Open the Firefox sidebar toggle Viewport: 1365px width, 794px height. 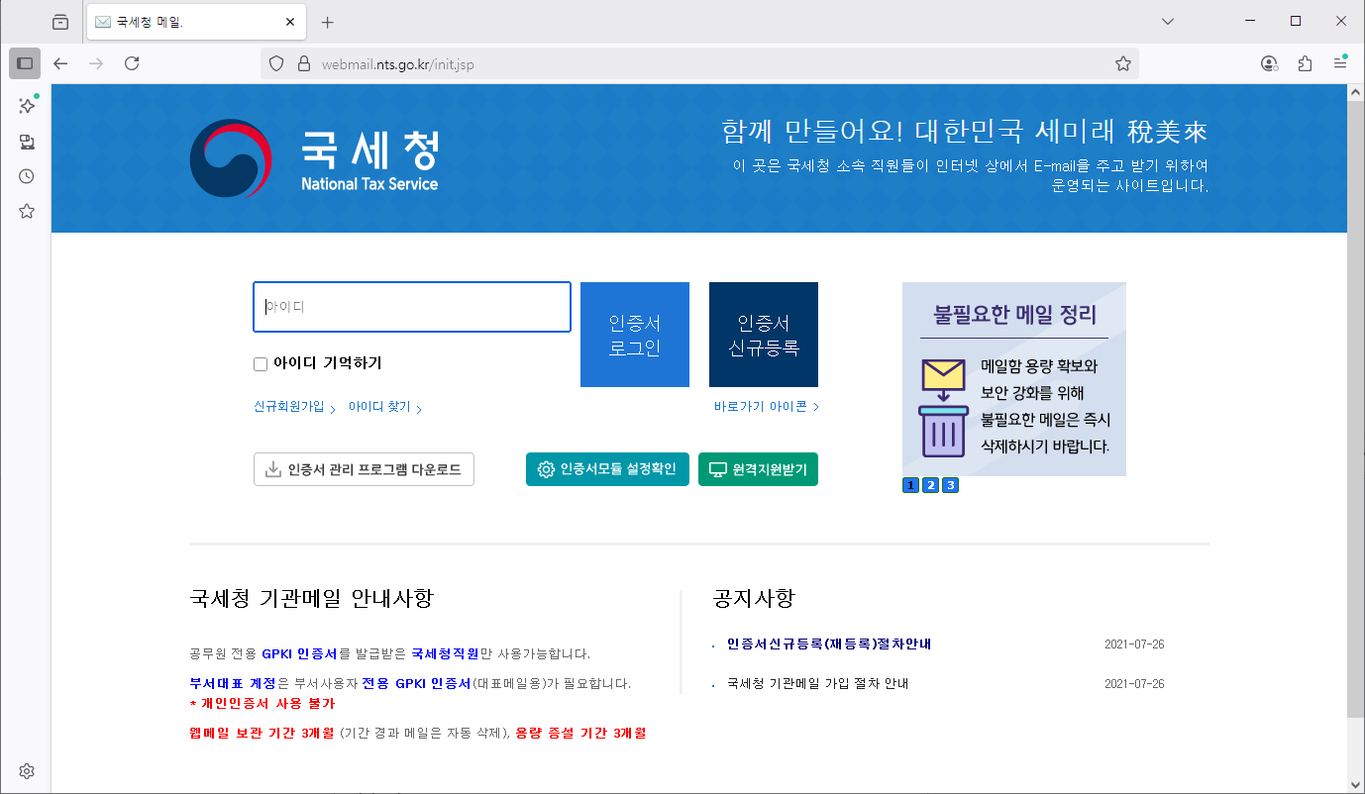[x=25, y=63]
